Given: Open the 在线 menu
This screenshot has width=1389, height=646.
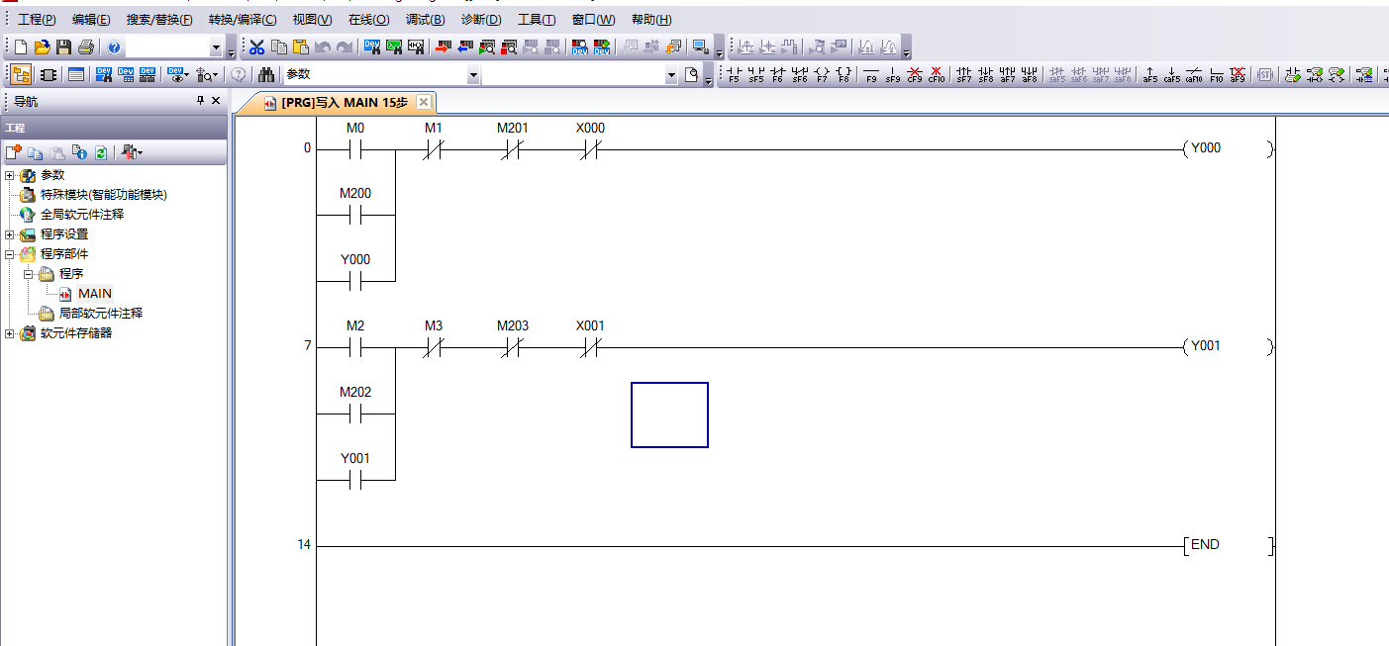Looking at the screenshot, I should point(368,20).
